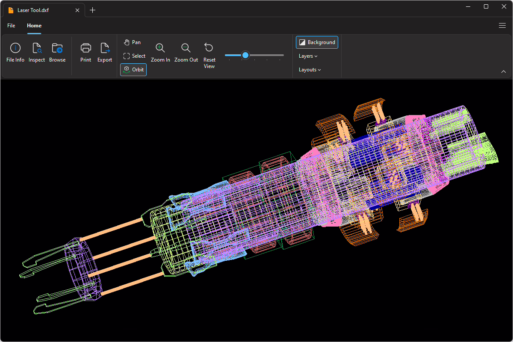
Task: Click the zoom level slider handle
Action: [245, 55]
